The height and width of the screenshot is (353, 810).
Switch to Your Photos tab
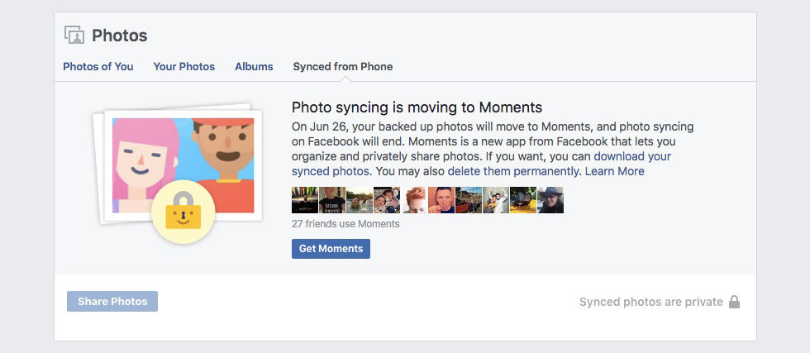click(x=183, y=67)
